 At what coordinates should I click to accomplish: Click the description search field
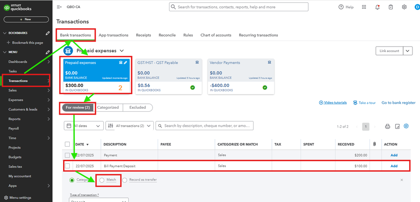205,126
